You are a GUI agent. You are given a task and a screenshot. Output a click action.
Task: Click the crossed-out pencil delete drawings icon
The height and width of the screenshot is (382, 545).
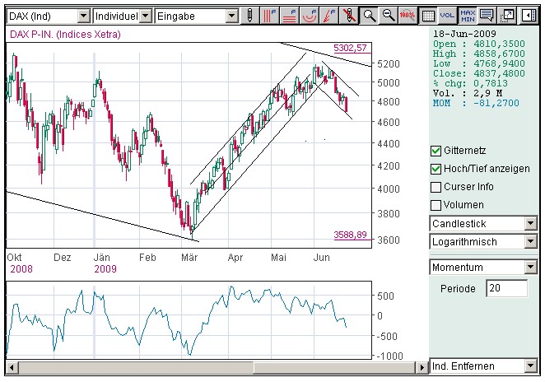(x=348, y=16)
